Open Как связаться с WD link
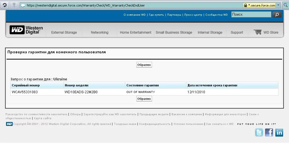Image resolution: width=289 pixels, height=148 pixels. point(220,124)
